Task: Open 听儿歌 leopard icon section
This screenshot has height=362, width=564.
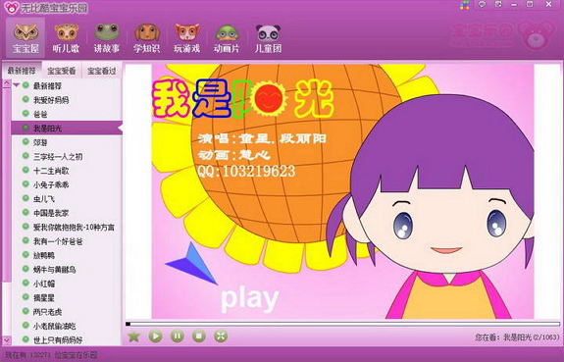Action: 66,38
